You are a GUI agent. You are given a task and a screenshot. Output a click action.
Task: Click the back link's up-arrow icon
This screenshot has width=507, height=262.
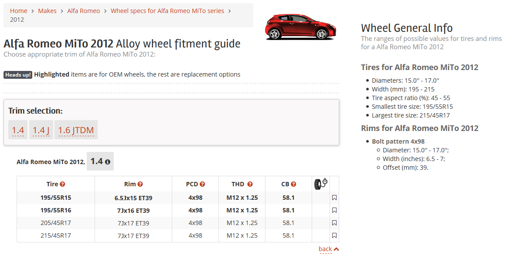click(x=336, y=249)
